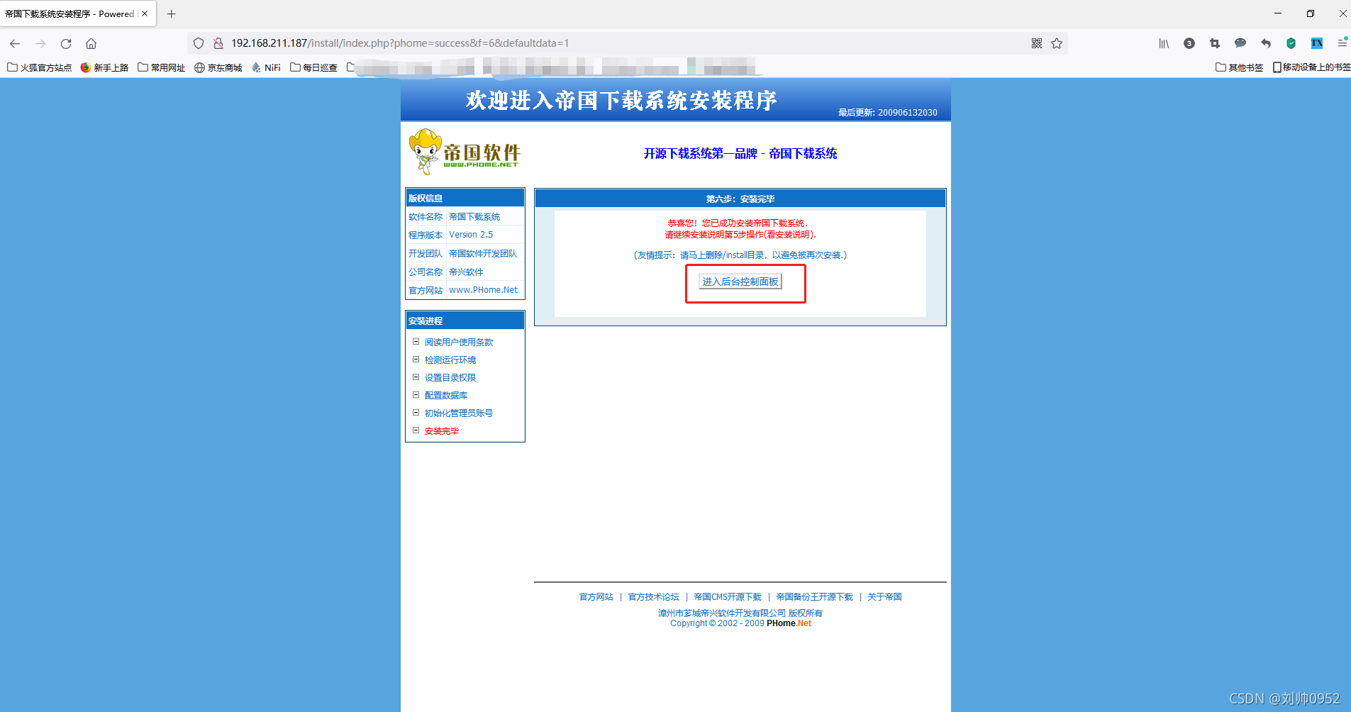
Task: Click the back navigation arrow
Action: [15, 43]
